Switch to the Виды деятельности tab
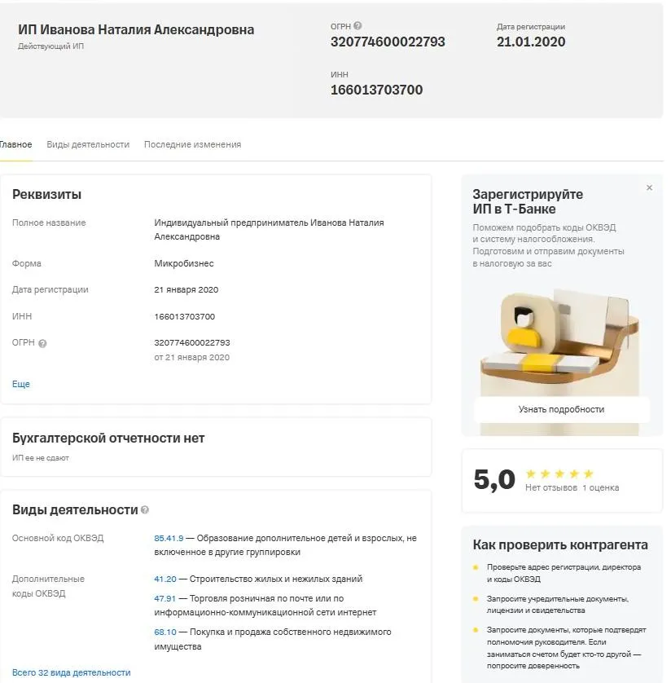 coord(88,144)
